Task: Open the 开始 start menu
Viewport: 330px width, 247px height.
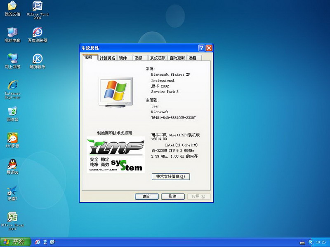Action: [x=15, y=242]
